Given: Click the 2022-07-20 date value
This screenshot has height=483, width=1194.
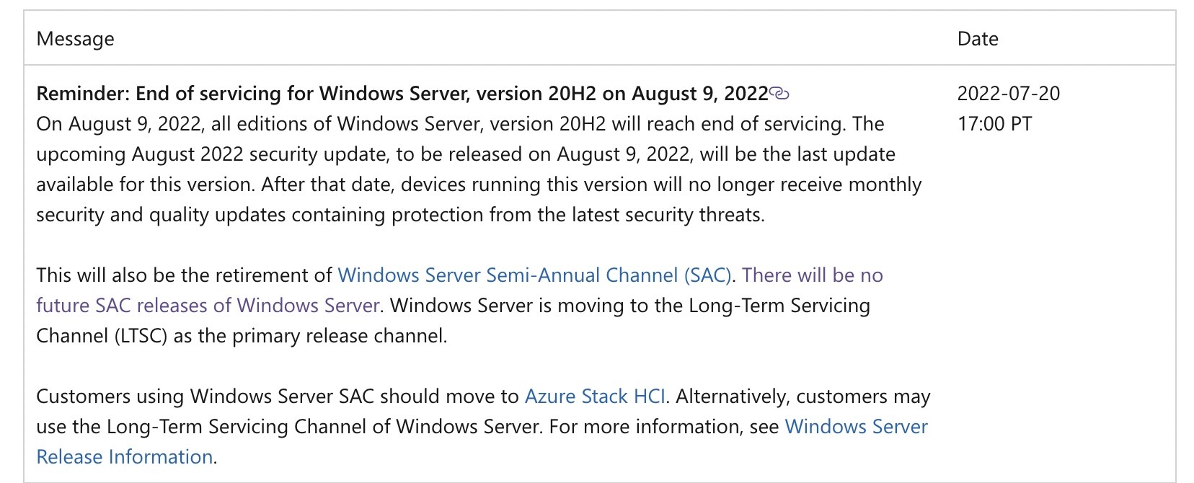Looking at the screenshot, I should [x=1009, y=94].
